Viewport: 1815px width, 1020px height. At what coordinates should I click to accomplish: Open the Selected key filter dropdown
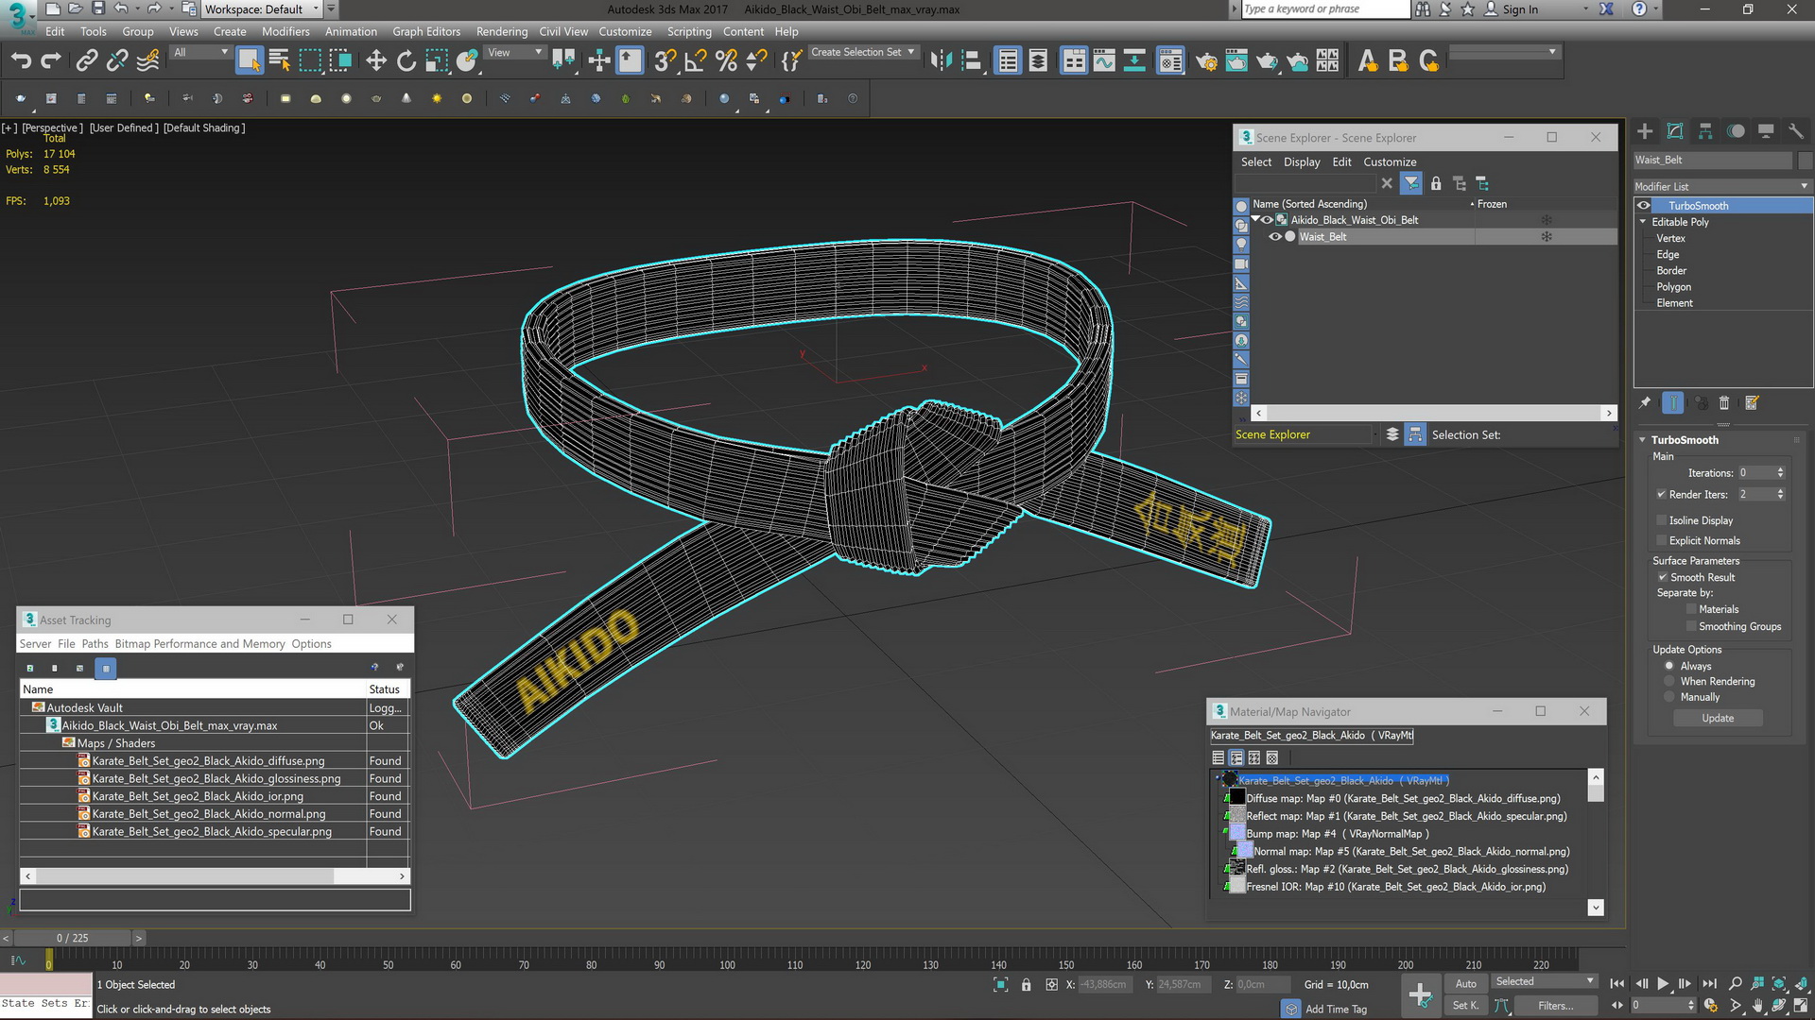tap(1544, 982)
